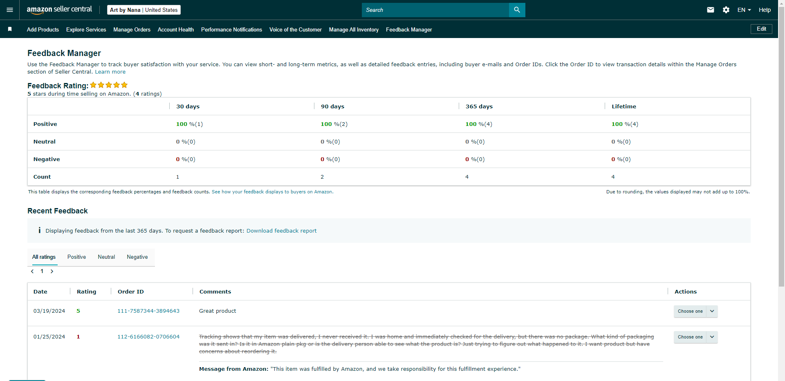
Task: Click Download feedback report link
Action: point(282,231)
